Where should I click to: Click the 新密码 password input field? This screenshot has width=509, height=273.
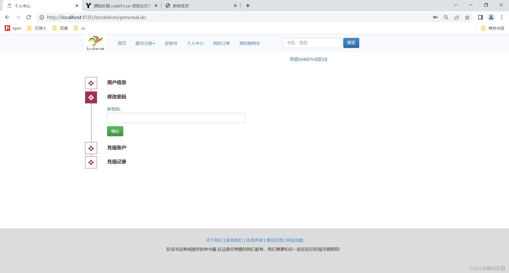coord(176,118)
